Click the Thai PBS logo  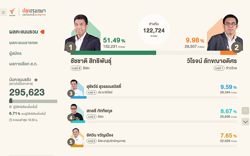(12, 12)
